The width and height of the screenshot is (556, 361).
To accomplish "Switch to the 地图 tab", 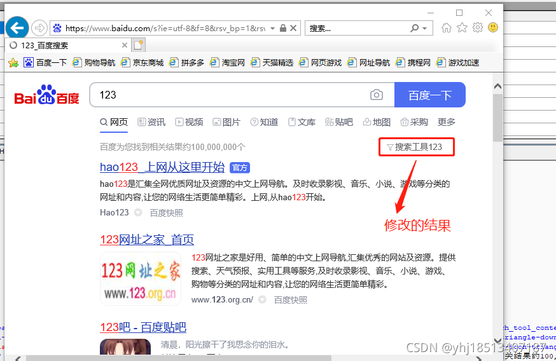I will pyautogui.click(x=377, y=122).
